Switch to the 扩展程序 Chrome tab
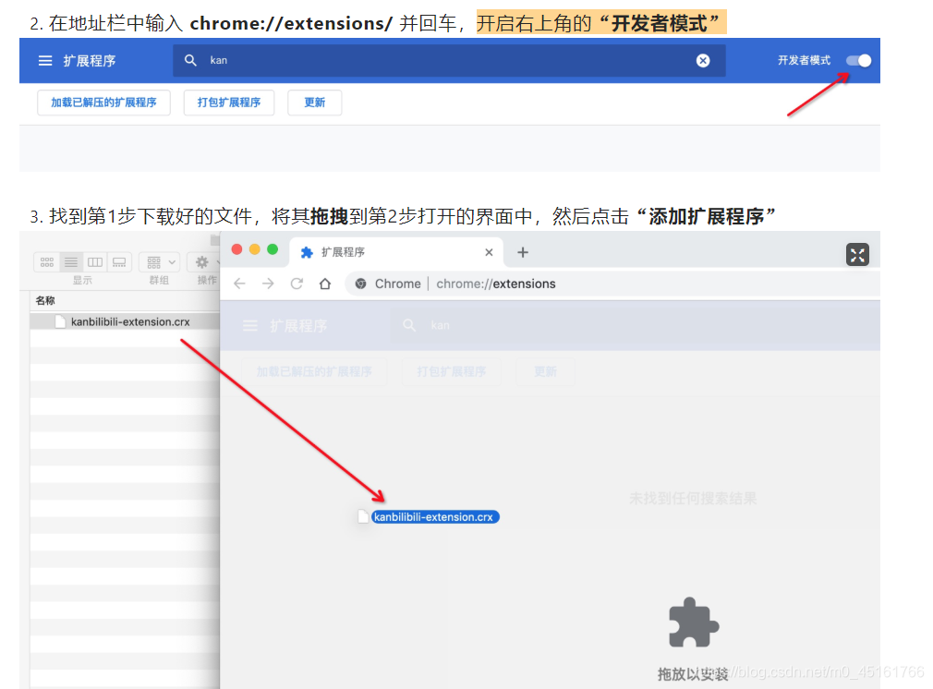933x689 pixels. [395, 252]
